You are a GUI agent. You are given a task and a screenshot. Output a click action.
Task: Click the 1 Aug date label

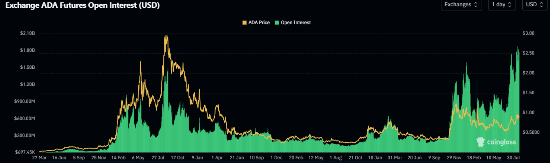(335, 158)
